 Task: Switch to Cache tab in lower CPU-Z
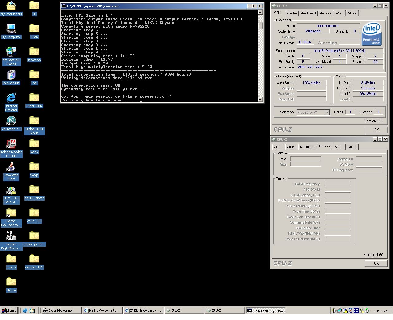click(291, 147)
